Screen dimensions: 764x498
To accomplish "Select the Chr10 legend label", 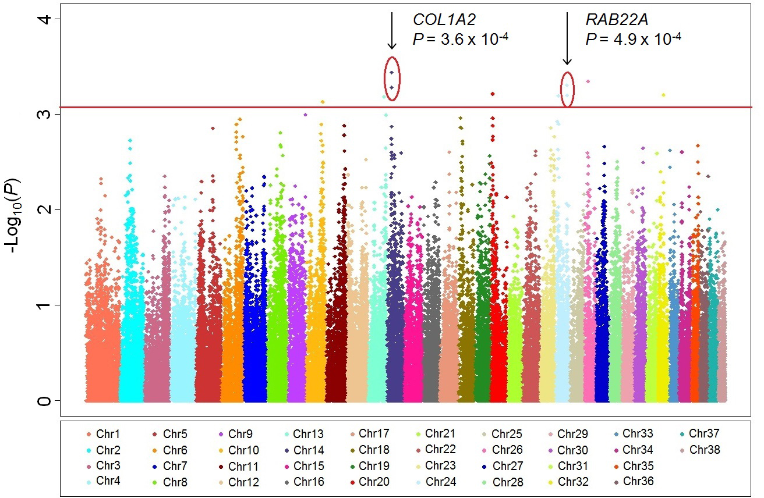I will pos(243,450).
